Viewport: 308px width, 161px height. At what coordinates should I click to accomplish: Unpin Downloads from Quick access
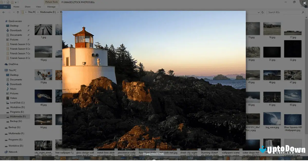pyautogui.click(x=28, y=30)
